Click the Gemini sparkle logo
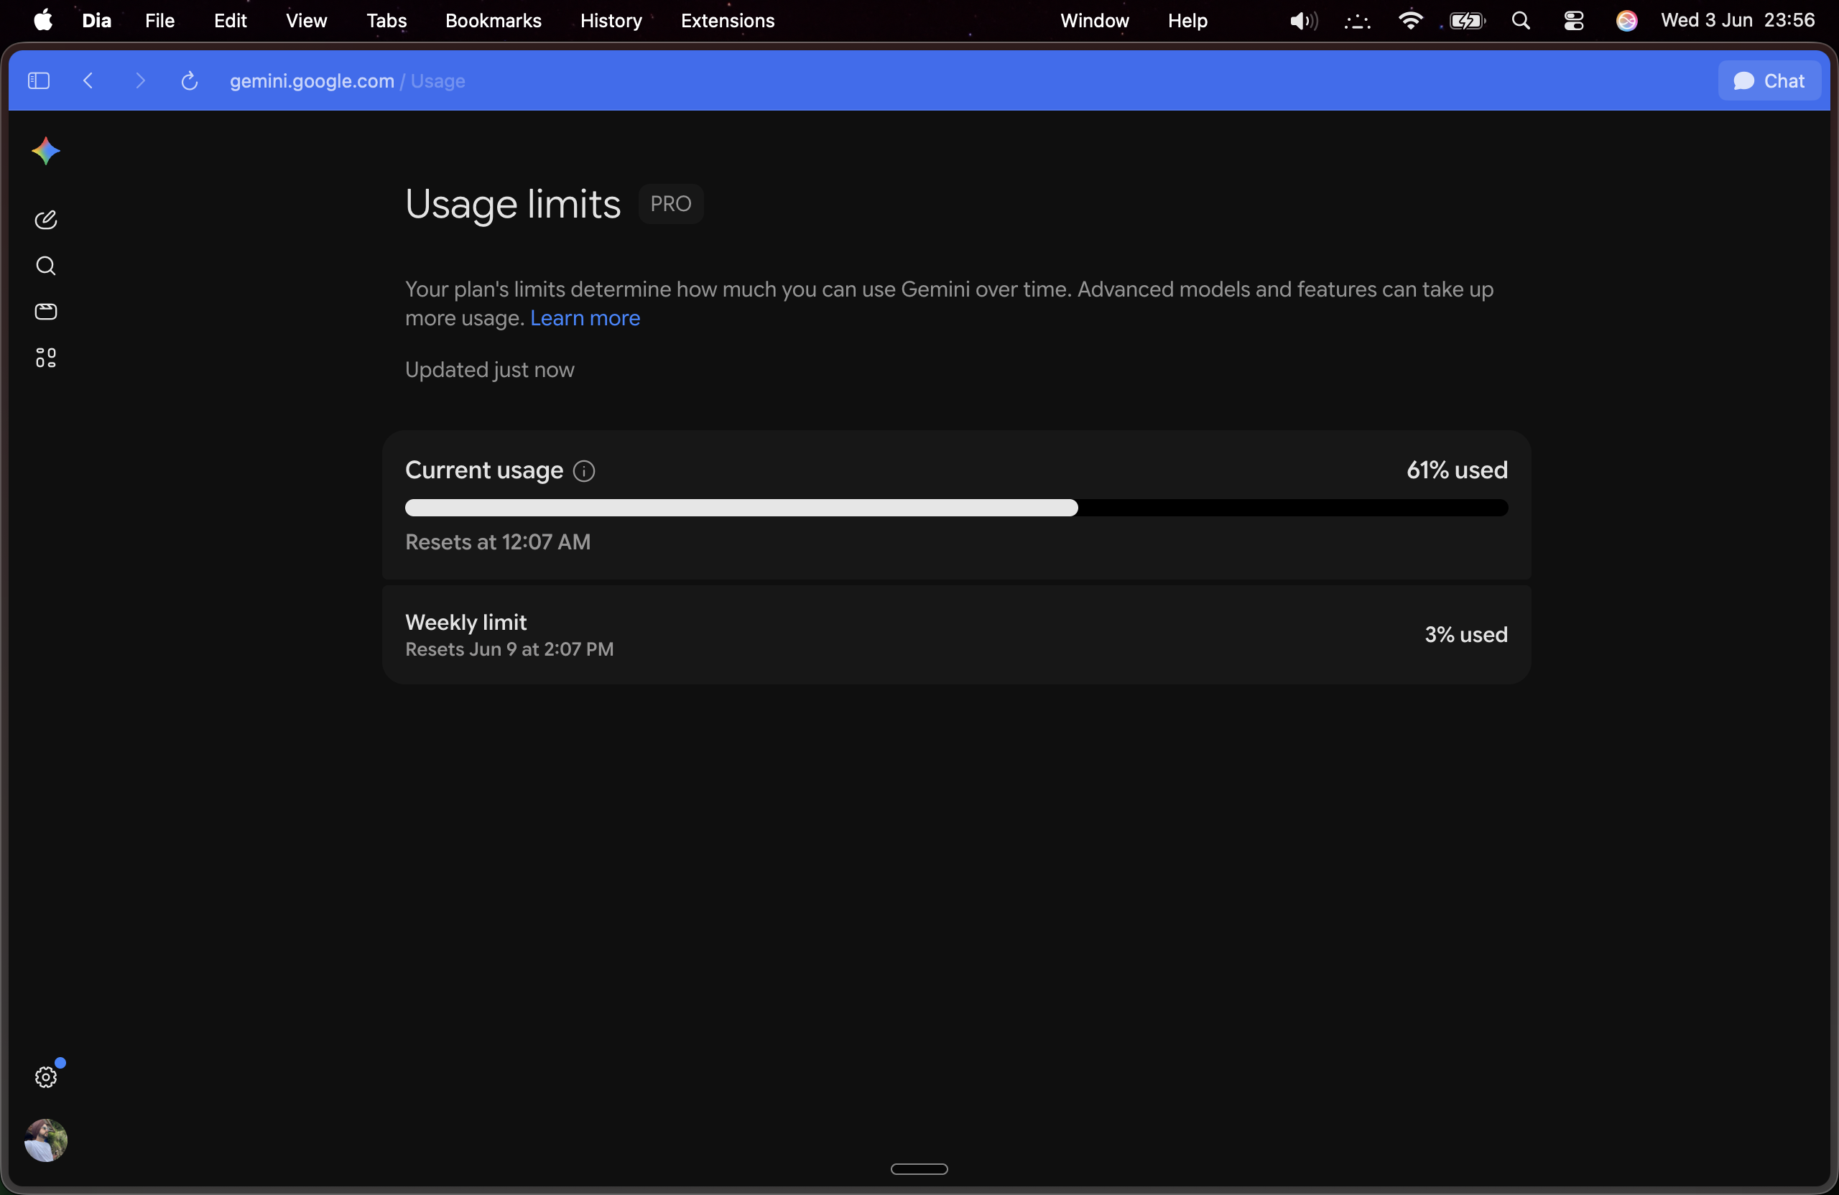 (45, 151)
